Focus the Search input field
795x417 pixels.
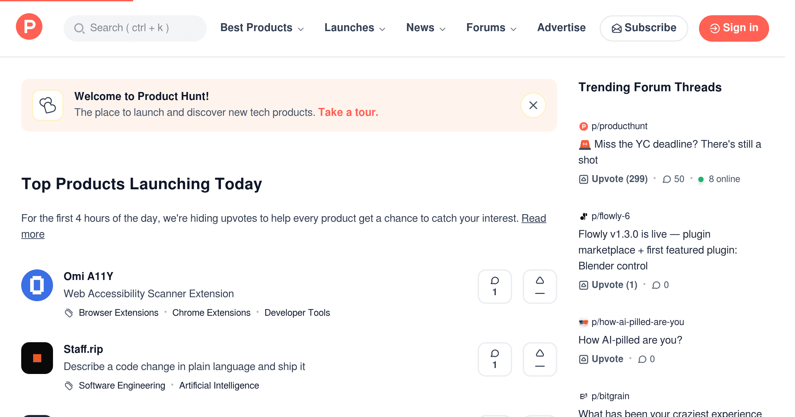pos(135,28)
